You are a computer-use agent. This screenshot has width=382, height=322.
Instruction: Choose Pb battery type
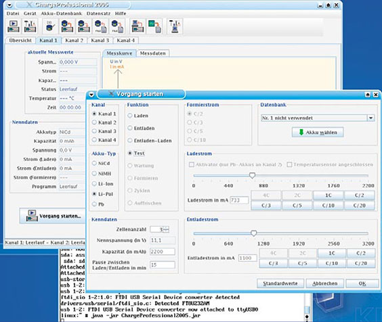pos(94,204)
